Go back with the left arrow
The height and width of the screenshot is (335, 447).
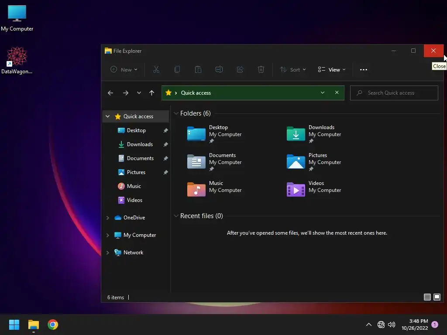coord(110,93)
